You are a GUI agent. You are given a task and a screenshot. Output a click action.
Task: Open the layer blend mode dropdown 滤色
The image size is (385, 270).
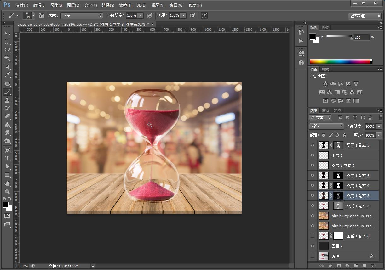326,126
